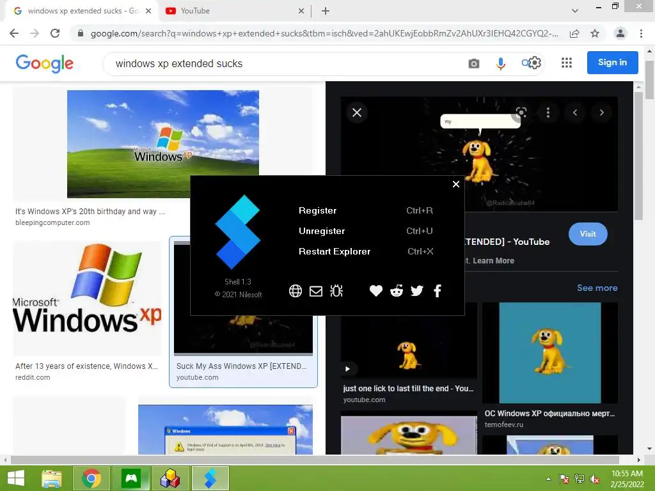This screenshot has height=491, width=655.
Task: Go to previous image in preview
Action: click(575, 113)
